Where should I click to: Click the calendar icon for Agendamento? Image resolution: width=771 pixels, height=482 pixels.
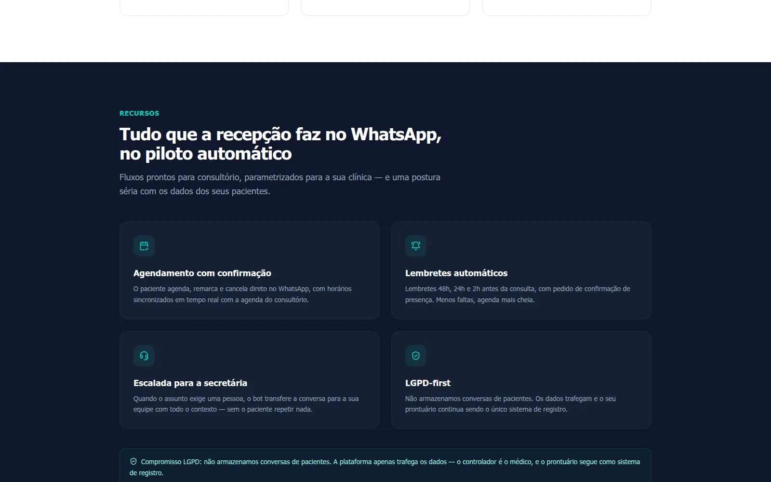(x=144, y=246)
